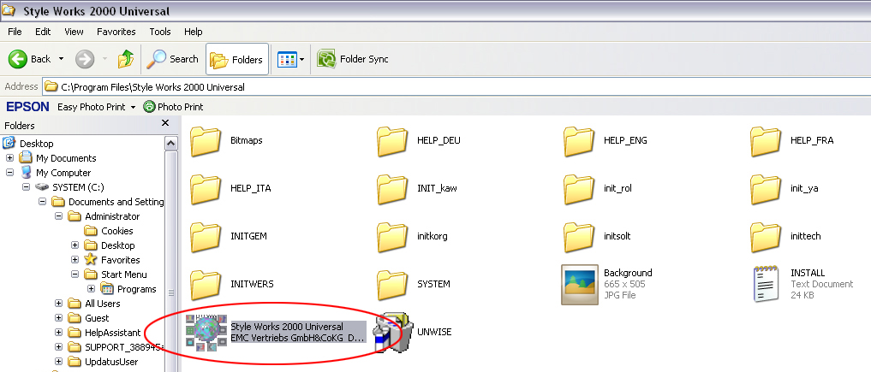Close the Folders pane with X
Image resolution: width=871 pixels, height=372 pixels.
[165, 123]
